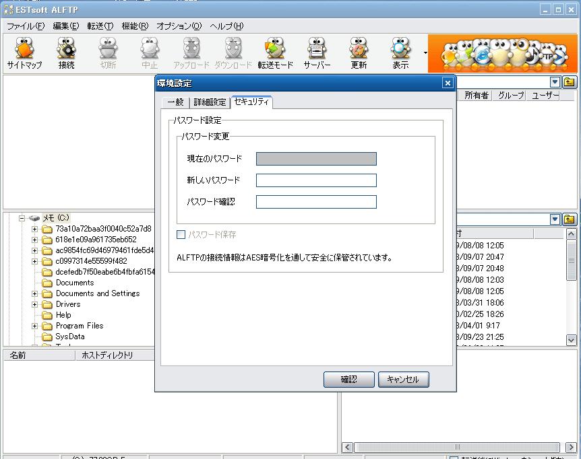Switch to the 一般 tab
The width and height of the screenshot is (581, 459).
point(176,102)
